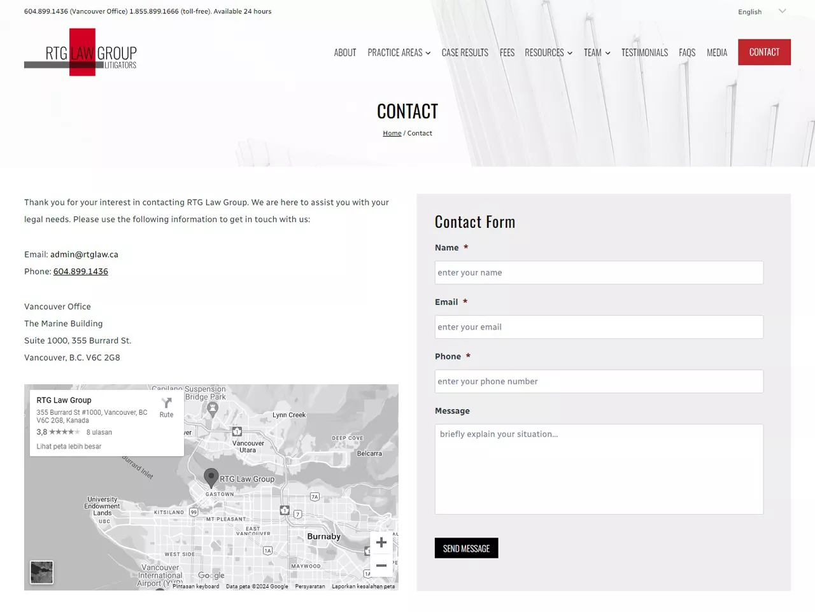Click the Home breadcrumb link
Screen dimensions: 815x612
(392, 134)
